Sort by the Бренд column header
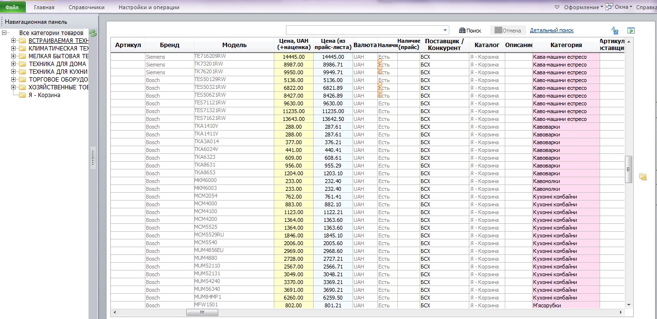The image size is (657, 319). [x=169, y=45]
